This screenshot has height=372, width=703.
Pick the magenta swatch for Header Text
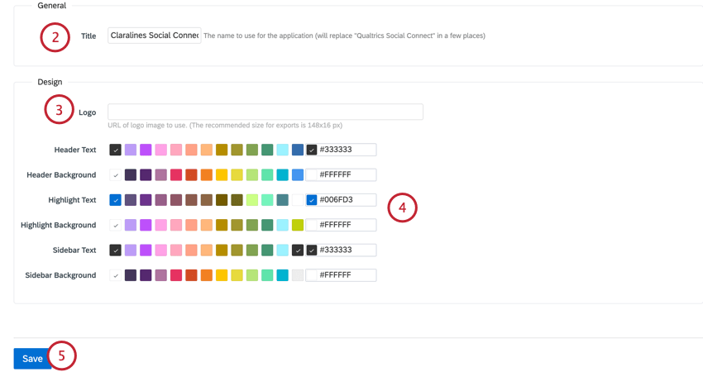[146, 150]
